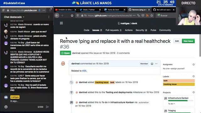Click the orange RSS feed icon
Image resolution: width=201 pixels, height=113 pixels.
[x=147, y=15]
